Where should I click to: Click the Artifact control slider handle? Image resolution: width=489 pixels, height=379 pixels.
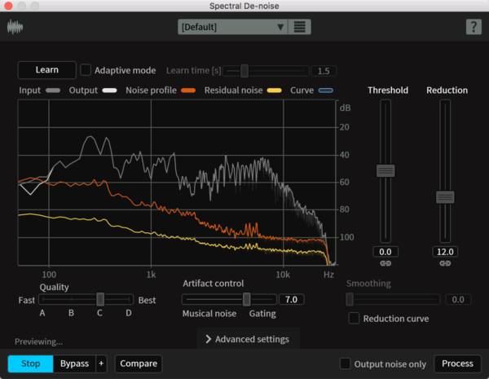coord(247,299)
